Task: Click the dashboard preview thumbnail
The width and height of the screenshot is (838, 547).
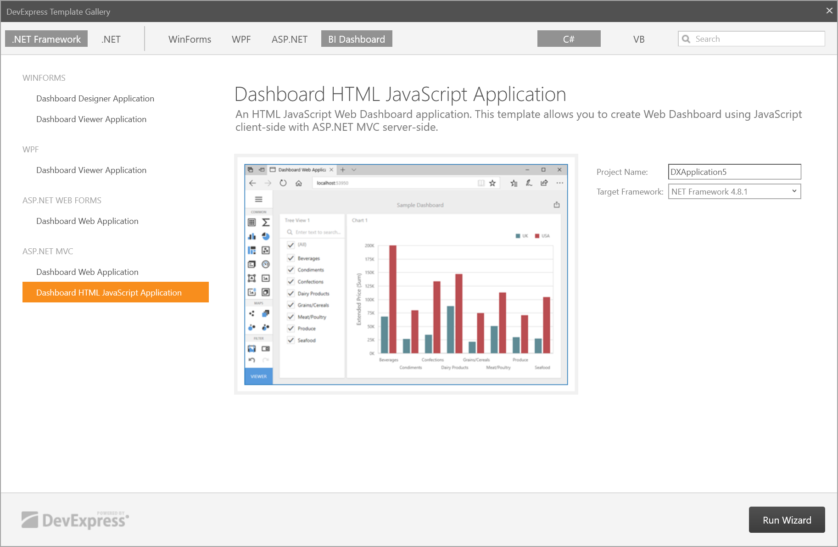Action: (x=406, y=274)
